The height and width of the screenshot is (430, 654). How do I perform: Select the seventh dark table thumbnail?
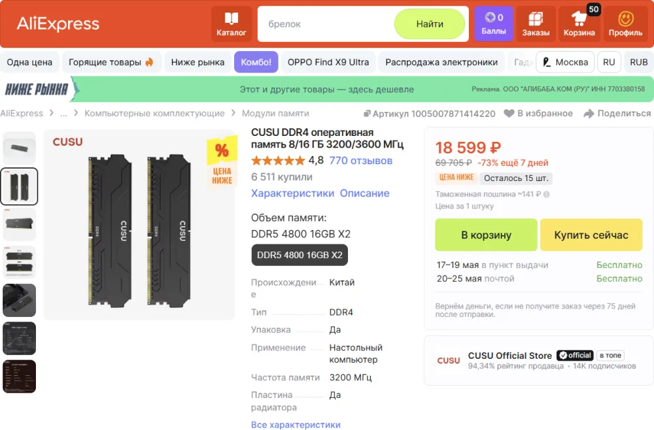point(19,376)
